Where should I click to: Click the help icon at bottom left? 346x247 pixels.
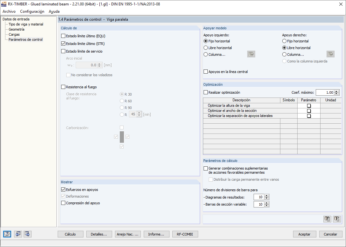tap(7, 234)
